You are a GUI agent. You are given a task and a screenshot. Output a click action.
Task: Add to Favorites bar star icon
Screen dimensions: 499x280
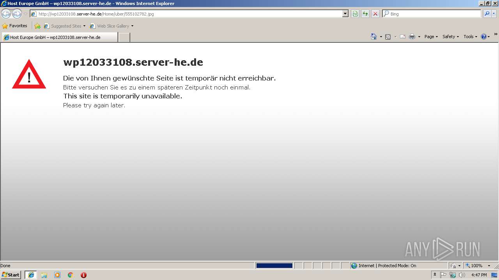(x=37, y=26)
